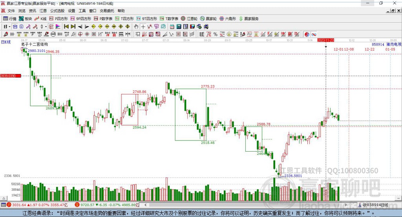Viewport: 402px width, 217px height.
Task: Click the 收858914日线 status entry
Action: click(x=374, y=205)
